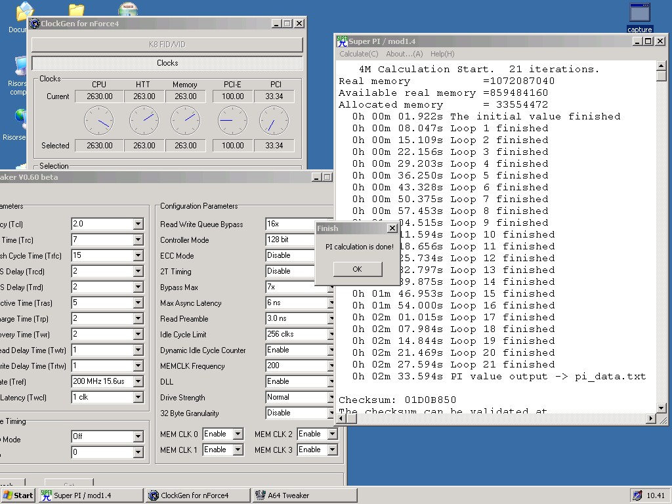Expand the Trc dropdown showing 7
The height and width of the screenshot is (504, 672).
[x=138, y=240]
